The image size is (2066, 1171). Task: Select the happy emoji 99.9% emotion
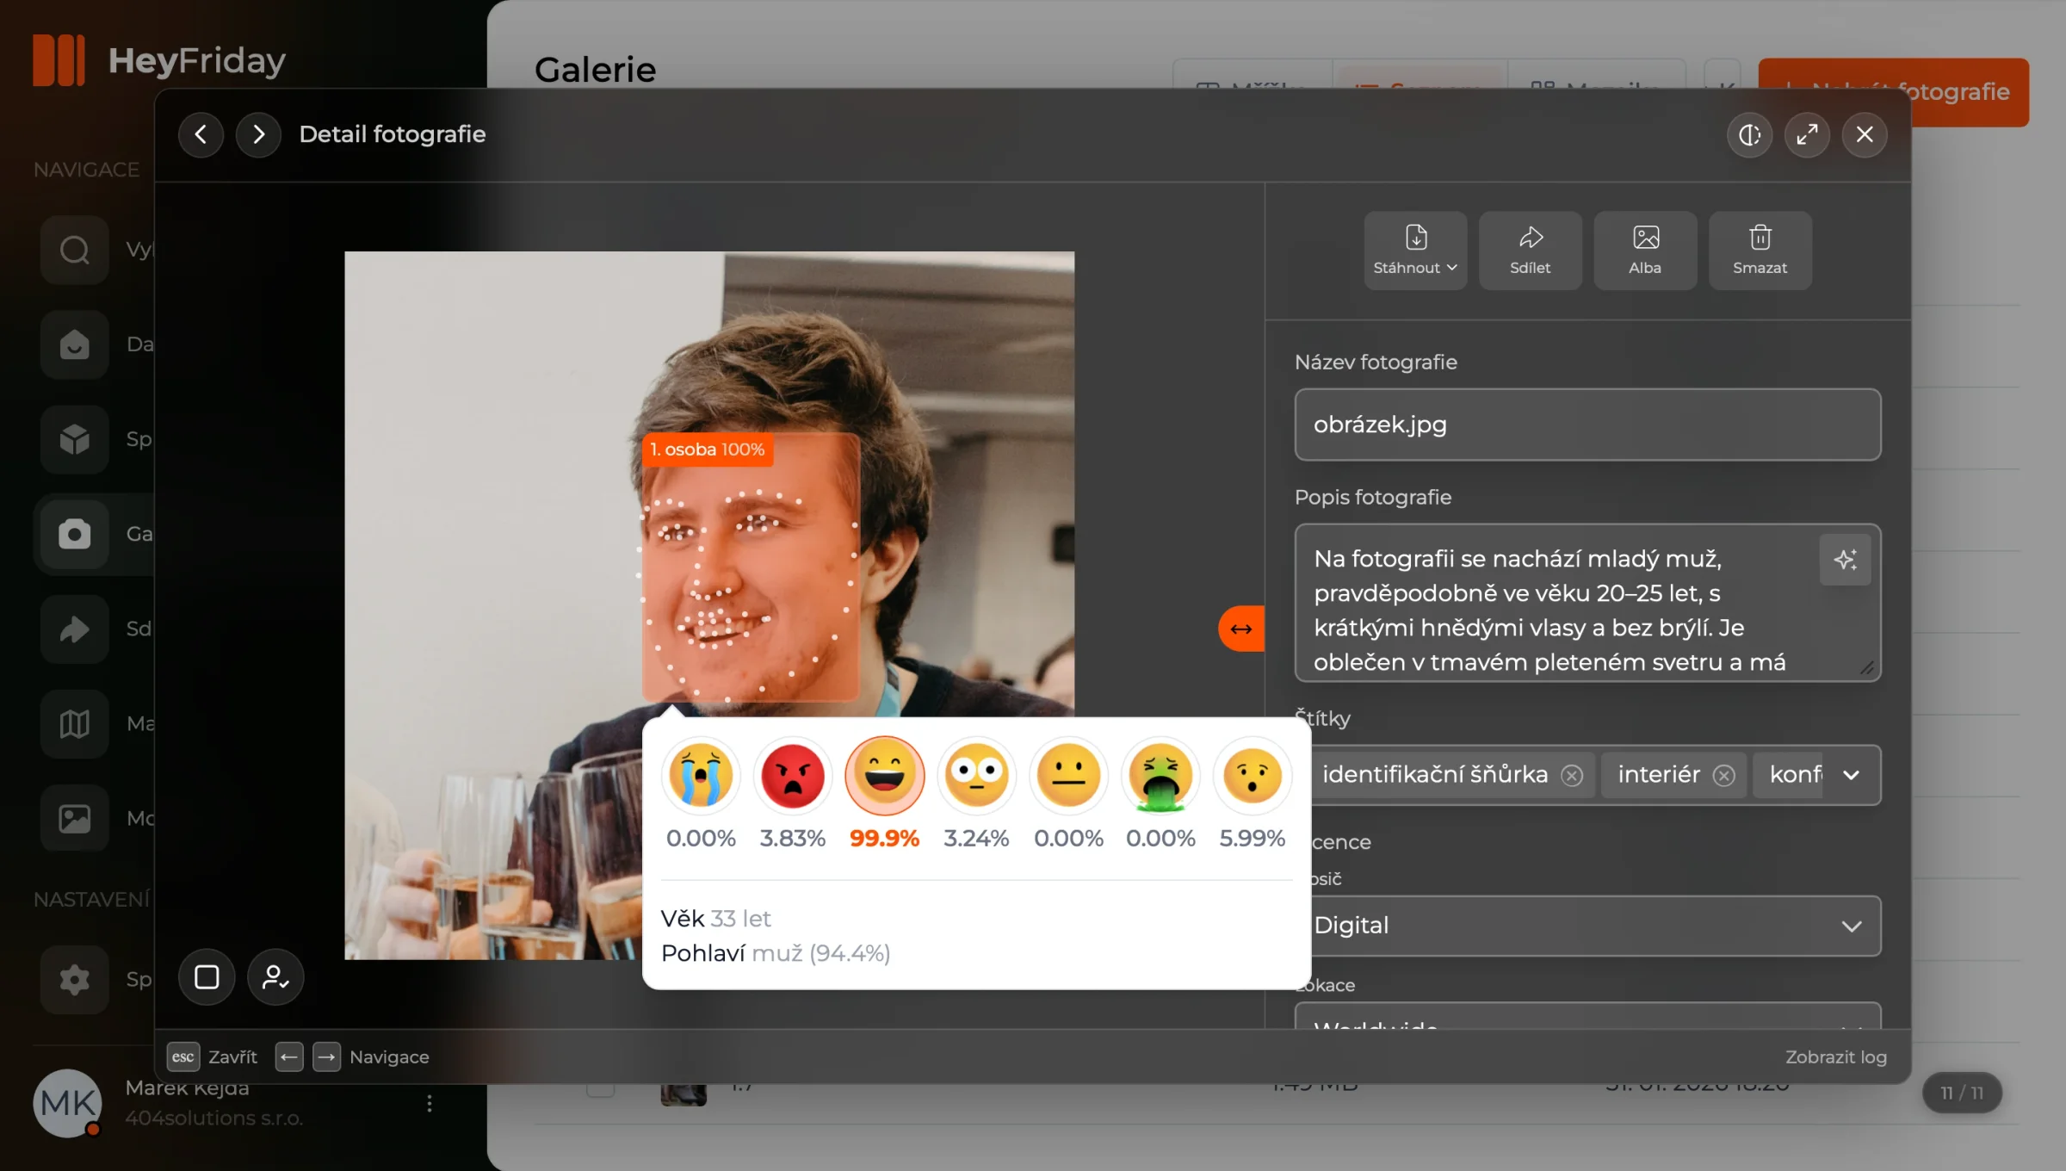click(884, 775)
